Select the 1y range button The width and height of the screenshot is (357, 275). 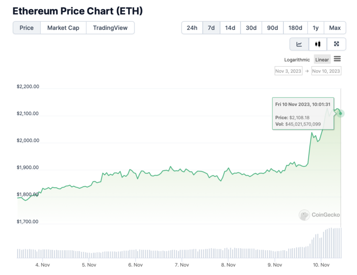pyautogui.click(x=315, y=28)
